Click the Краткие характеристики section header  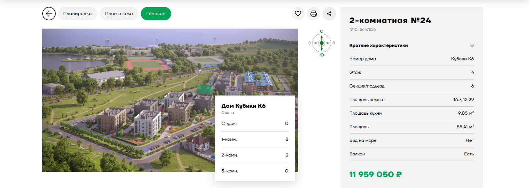(x=378, y=45)
